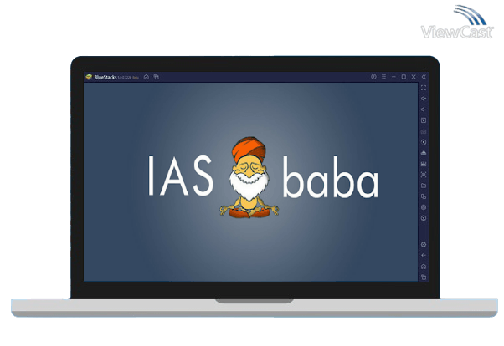Screen dimensions: 504x346
Task: Open the media folder icon in sidebar
Action: (x=424, y=186)
